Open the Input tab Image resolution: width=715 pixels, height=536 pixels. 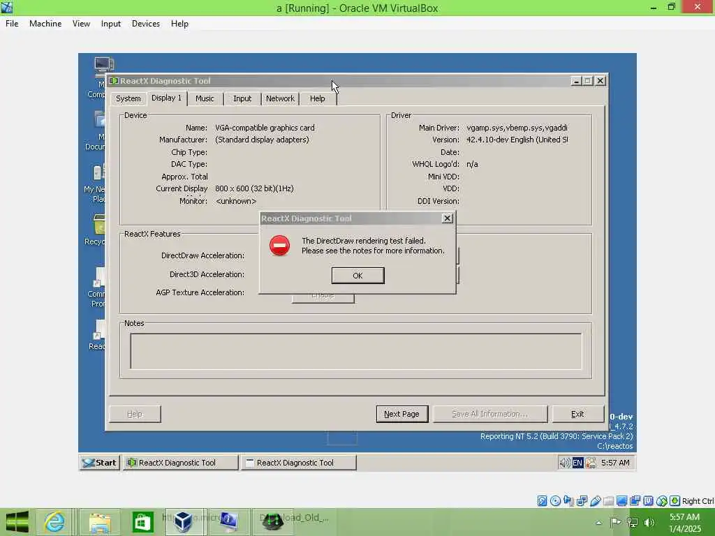pyautogui.click(x=242, y=98)
